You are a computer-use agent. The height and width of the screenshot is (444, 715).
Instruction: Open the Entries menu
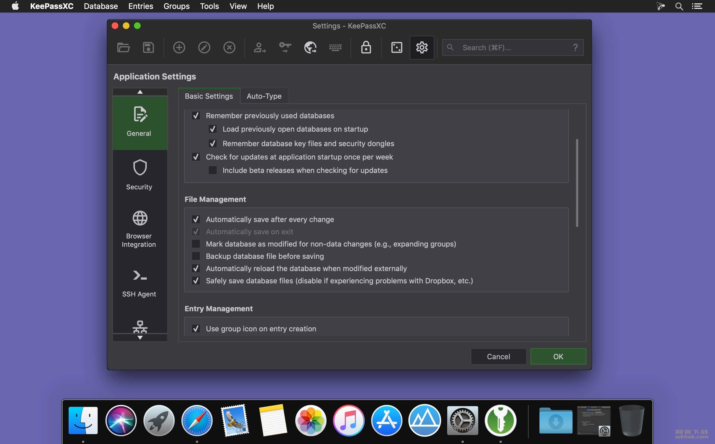click(141, 6)
